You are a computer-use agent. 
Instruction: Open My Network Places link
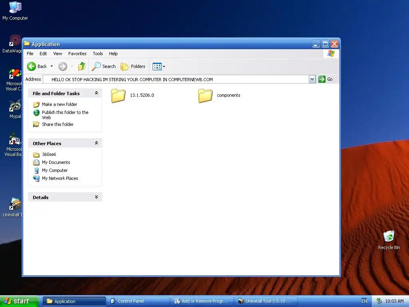tap(60, 178)
